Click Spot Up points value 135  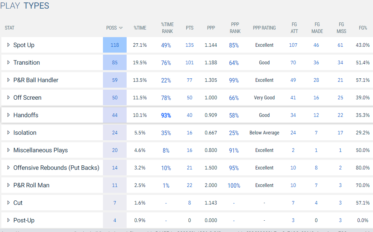point(190,45)
